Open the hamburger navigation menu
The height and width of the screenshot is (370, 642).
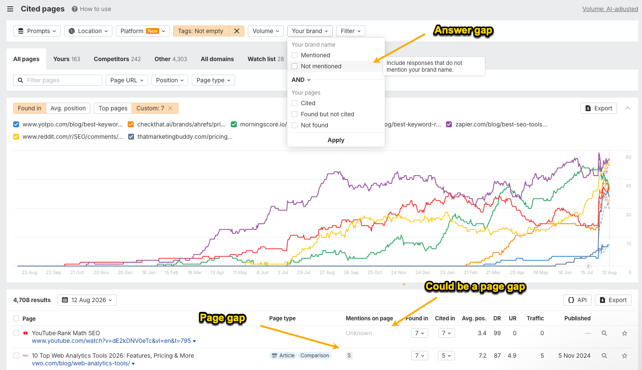10,9
